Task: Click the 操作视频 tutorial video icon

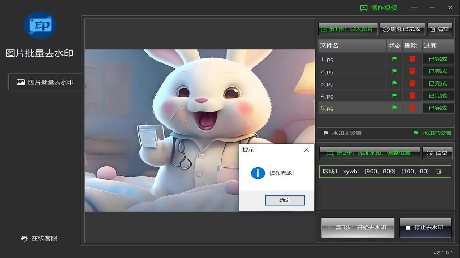Action: coord(364,8)
